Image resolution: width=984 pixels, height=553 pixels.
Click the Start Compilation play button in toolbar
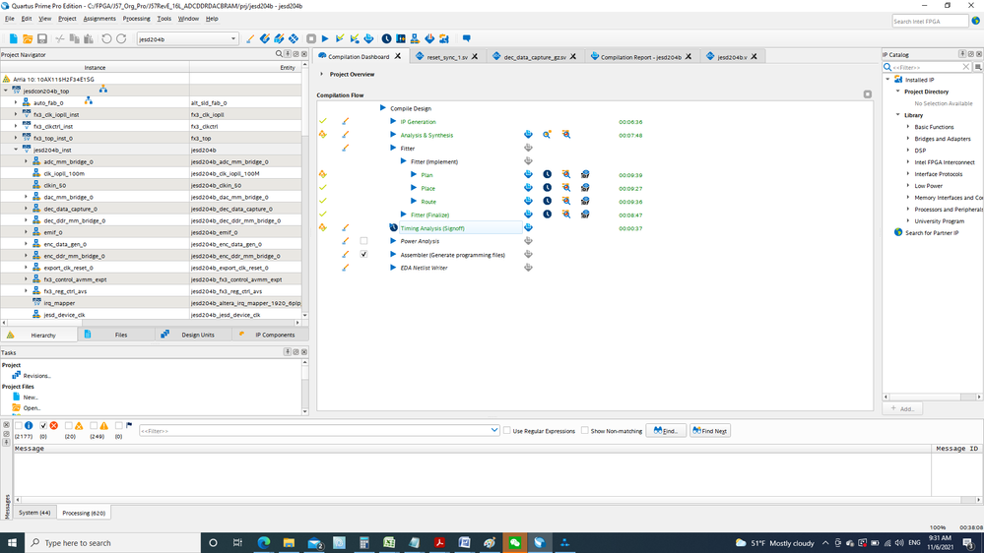(325, 38)
